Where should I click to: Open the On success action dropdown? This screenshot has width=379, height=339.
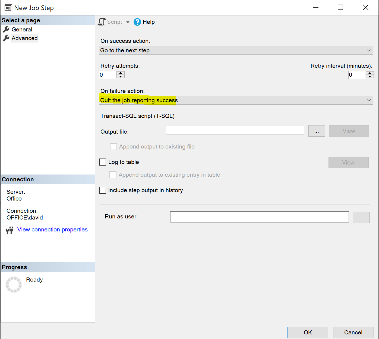368,50
